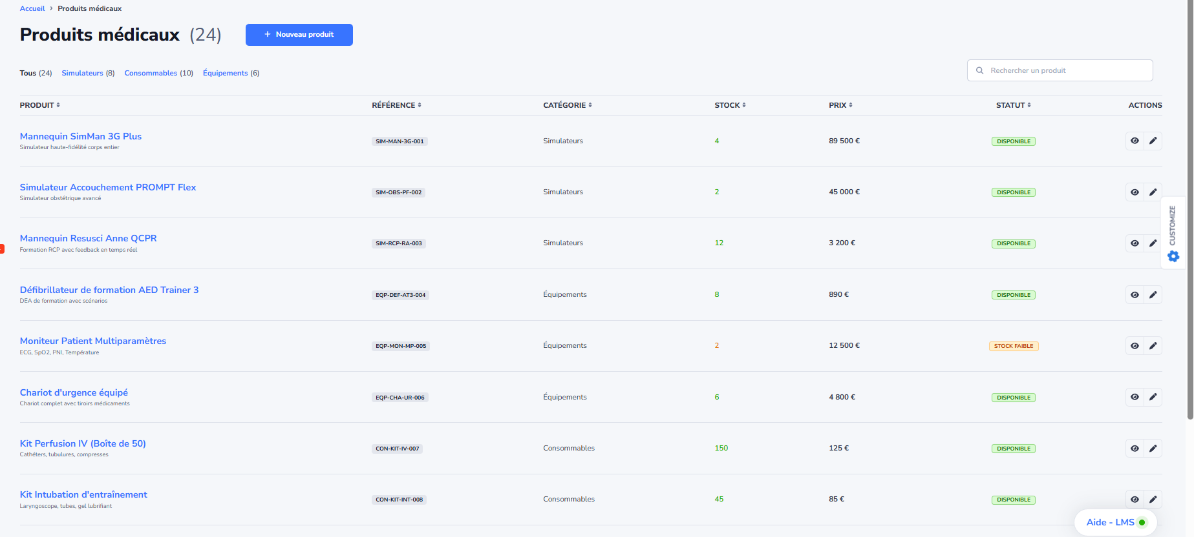View details of Mannequin SimMan 3G Plus
1194x537 pixels.
tap(1135, 141)
